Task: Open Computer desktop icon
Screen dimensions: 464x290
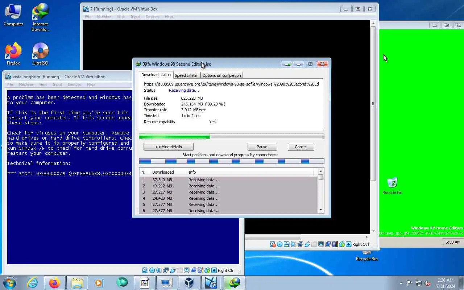Action: (13, 15)
